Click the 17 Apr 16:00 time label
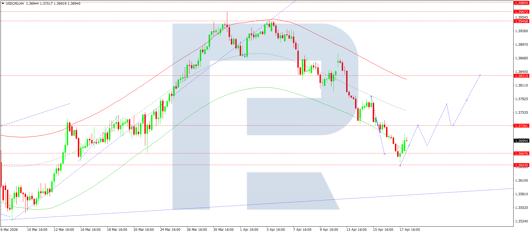Screen dimensions: 531x233 (410, 230)
